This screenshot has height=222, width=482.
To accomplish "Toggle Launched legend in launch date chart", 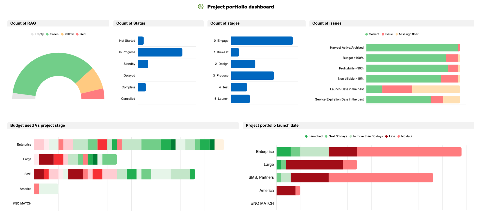I will tap(314, 136).
